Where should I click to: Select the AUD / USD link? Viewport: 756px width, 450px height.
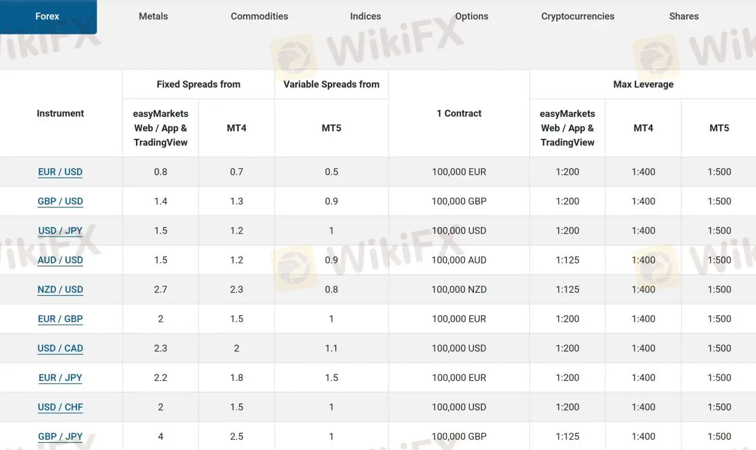click(x=60, y=260)
